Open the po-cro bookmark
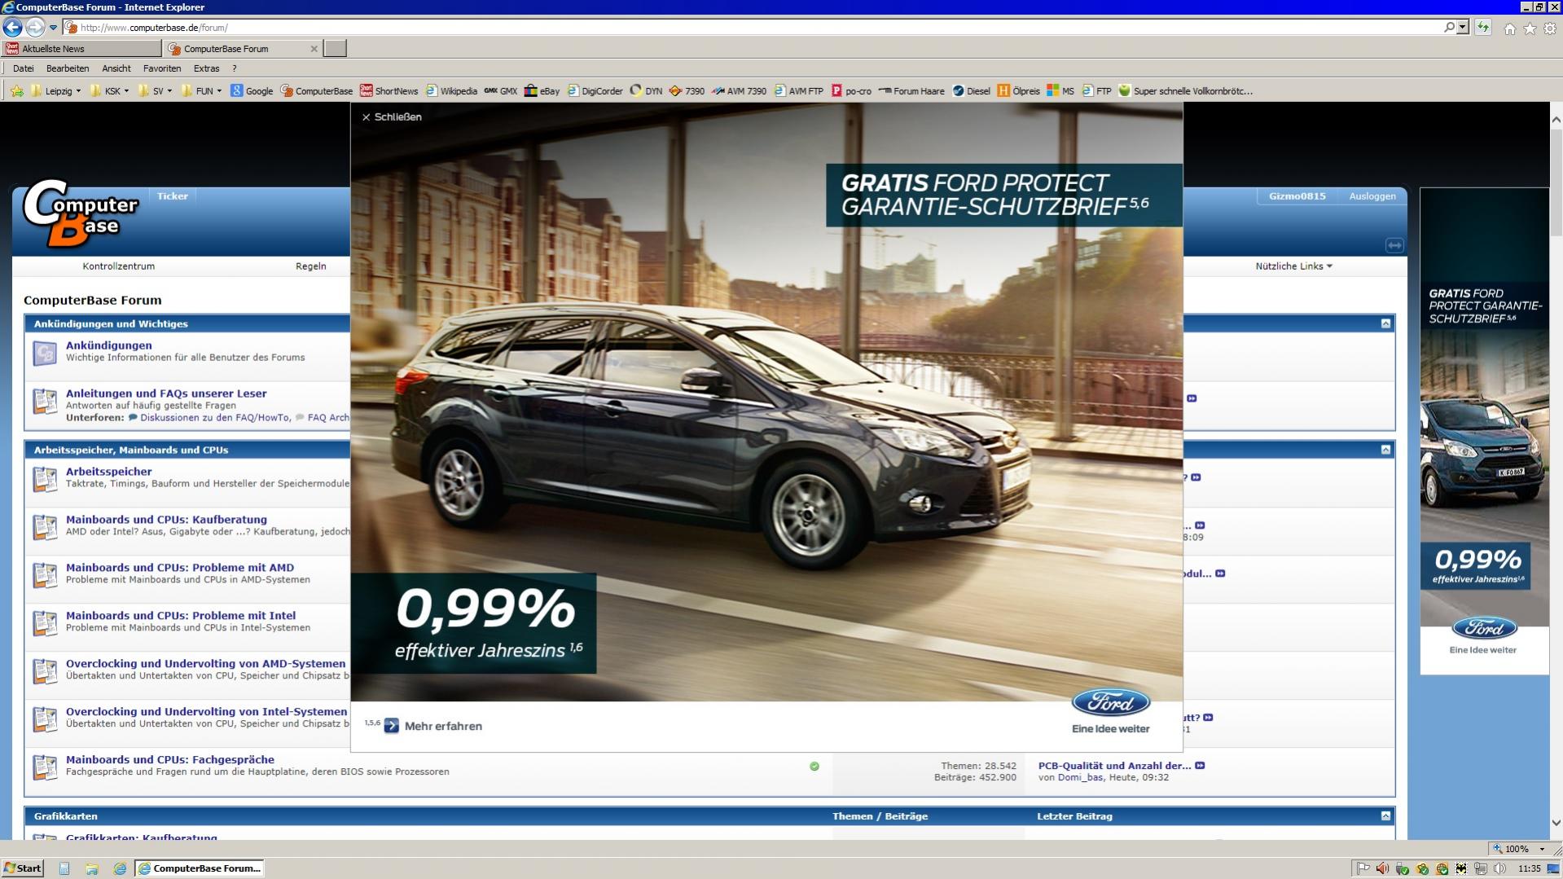The image size is (1563, 879). coord(851,91)
